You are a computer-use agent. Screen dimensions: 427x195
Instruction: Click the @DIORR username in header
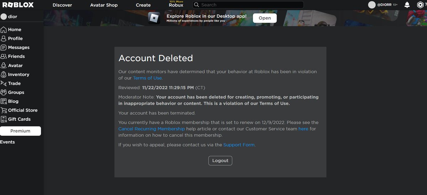[x=384, y=5]
